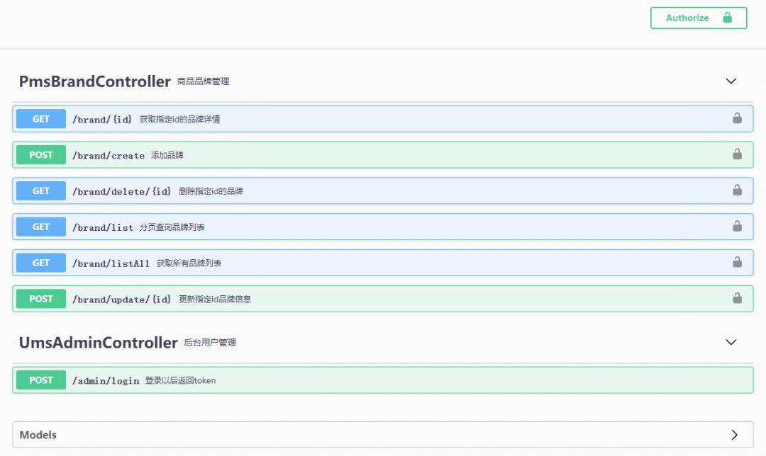766x456 pixels.
Task: Open the /brand/create endpoint path
Action: pos(109,156)
